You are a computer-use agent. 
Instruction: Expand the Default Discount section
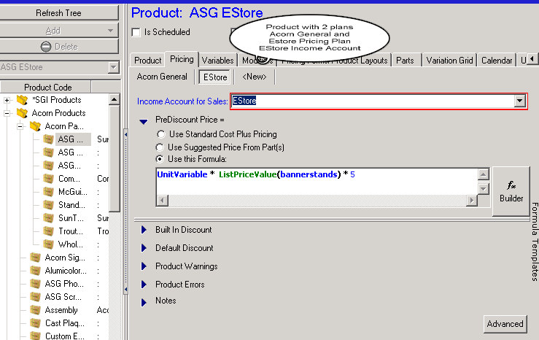point(144,248)
